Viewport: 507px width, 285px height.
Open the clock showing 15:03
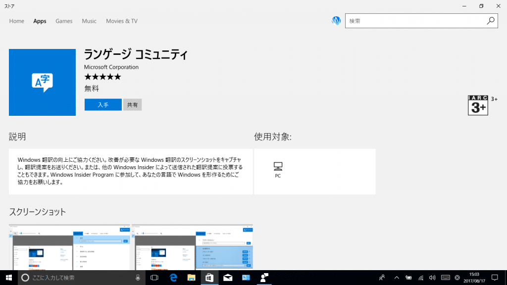click(474, 278)
